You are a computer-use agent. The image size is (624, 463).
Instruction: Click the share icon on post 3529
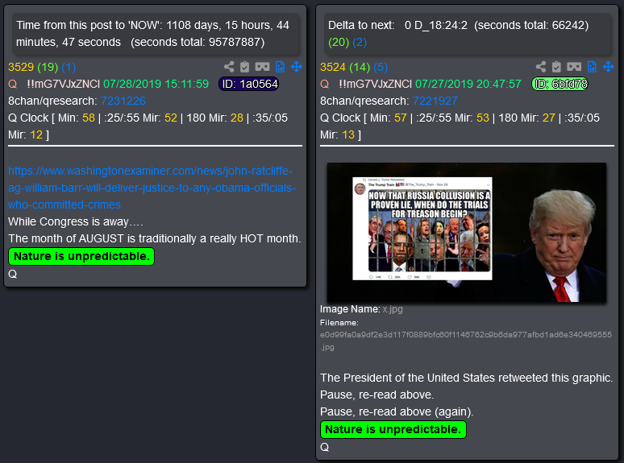coord(229,67)
